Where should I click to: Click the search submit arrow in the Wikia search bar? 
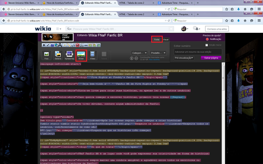coord(171,29)
